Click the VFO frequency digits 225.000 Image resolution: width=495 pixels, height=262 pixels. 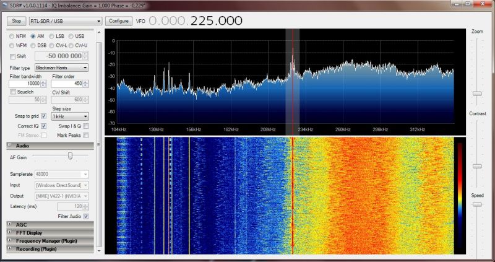216,21
